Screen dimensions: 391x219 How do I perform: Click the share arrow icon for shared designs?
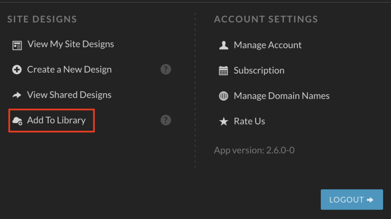pos(17,95)
